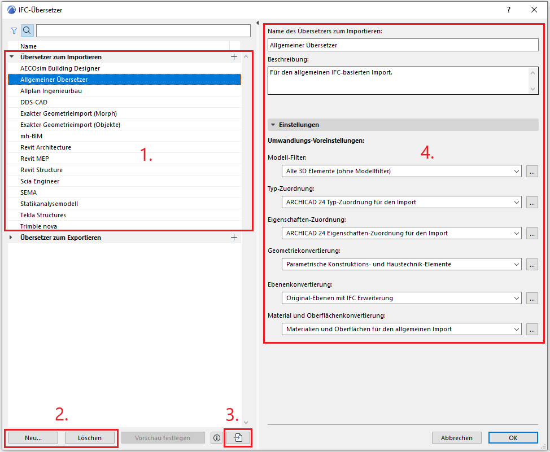Add new export translator with plus icon
The height and width of the screenshot is (452, 550).
234,238
